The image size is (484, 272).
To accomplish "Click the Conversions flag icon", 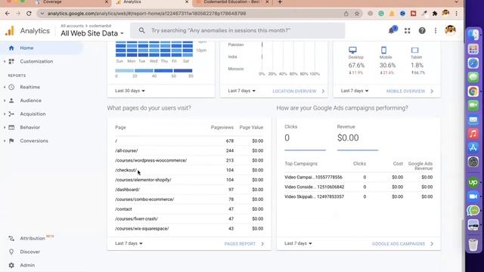I will coord(11,141).
